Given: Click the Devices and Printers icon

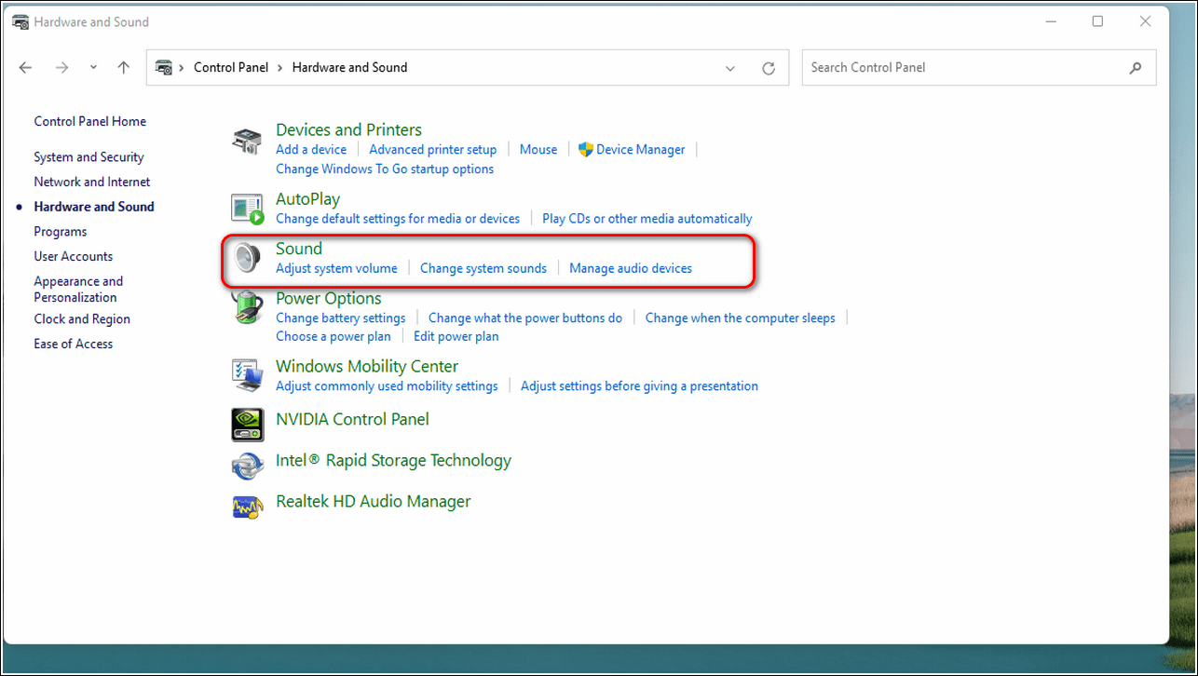Looking at the screenshot, I should (247, 142).
